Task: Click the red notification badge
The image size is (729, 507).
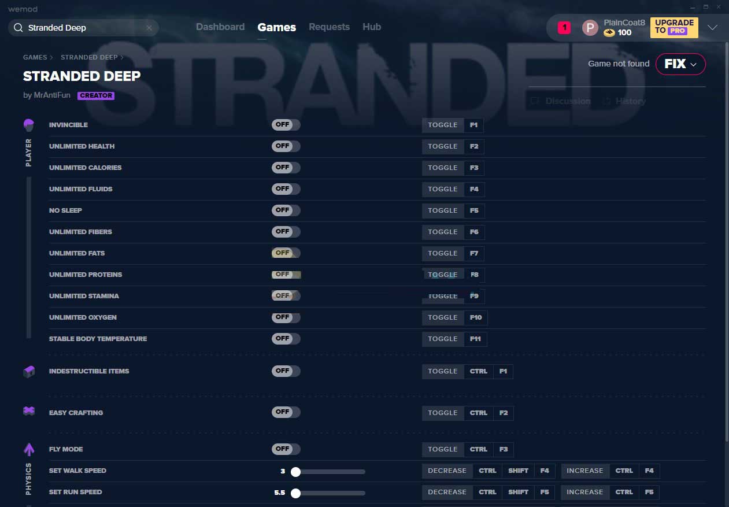Action: [x=564, y=27]
